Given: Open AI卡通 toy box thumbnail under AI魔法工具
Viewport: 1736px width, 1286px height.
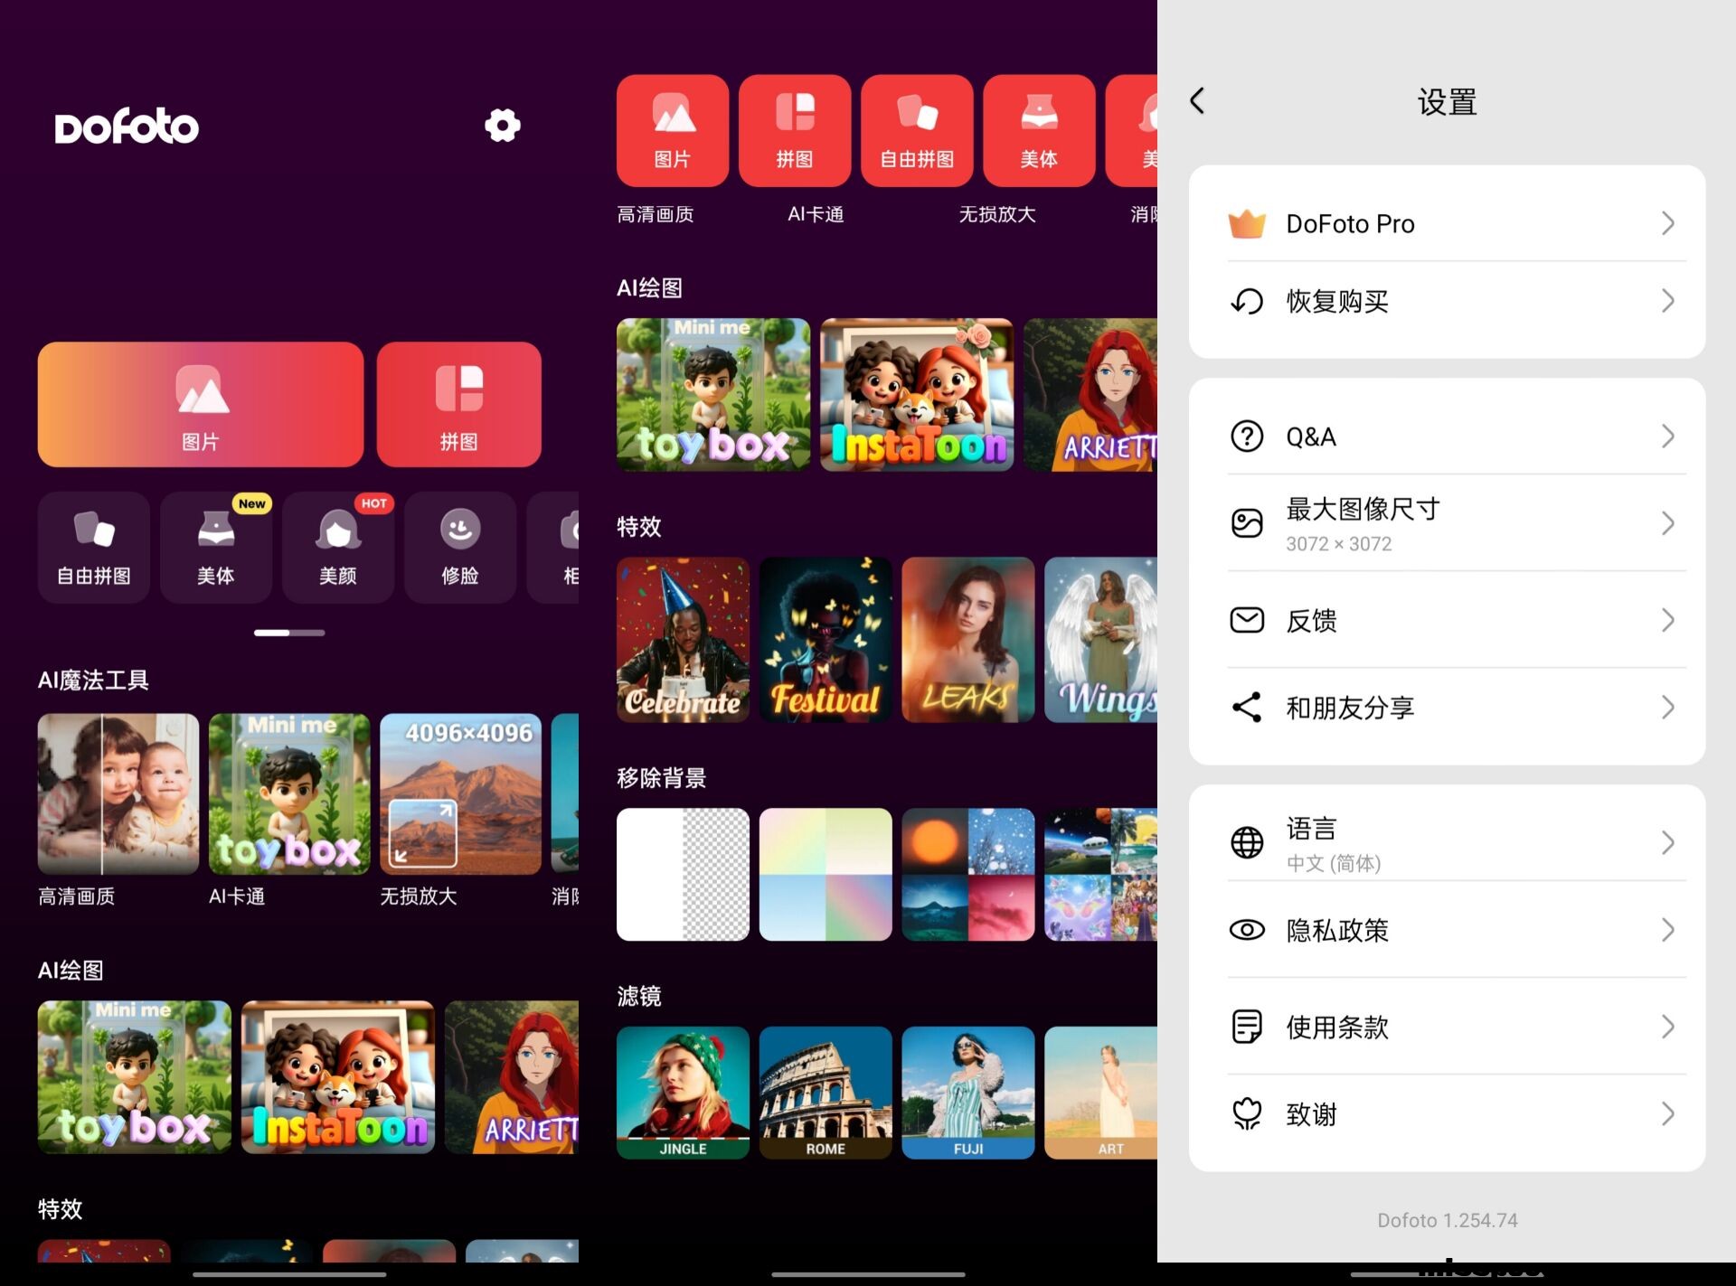Looking at the screenshot, I should [289, 793].
